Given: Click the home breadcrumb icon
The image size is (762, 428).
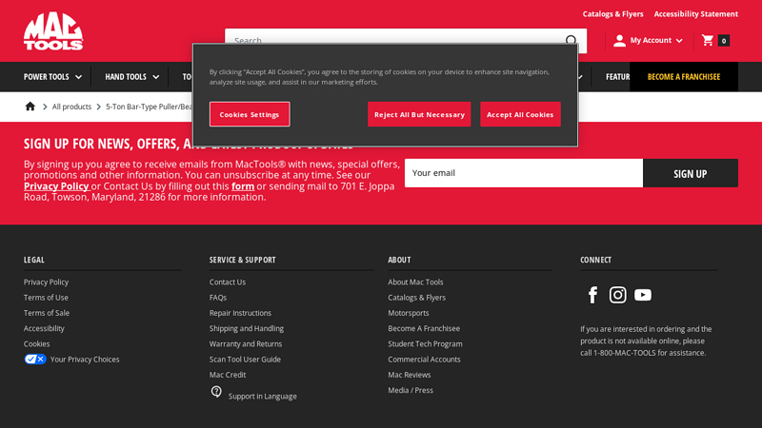Looking at the screenshot, I should (x=30, y=107).
